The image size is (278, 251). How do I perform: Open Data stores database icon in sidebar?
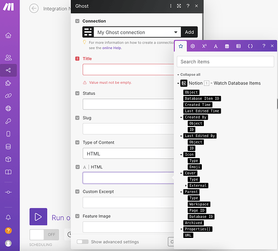9,147
